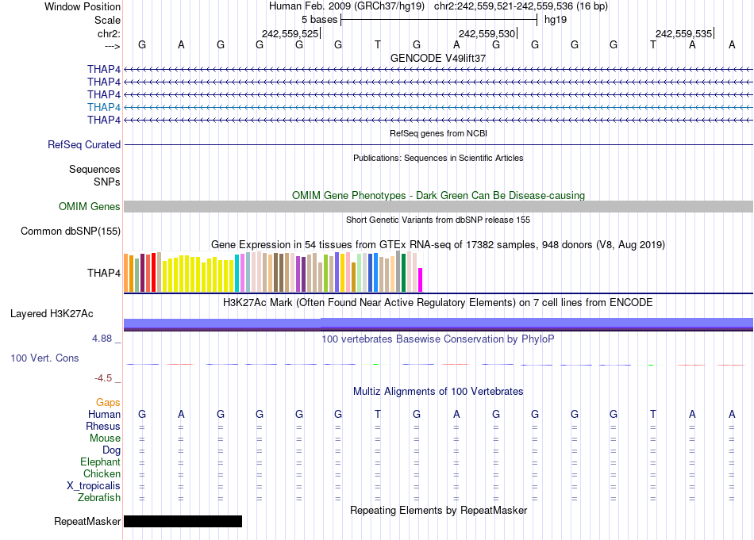Click the ---> sequence direction arrow label
This screenshot has height=540, width=754.
point(113,46)
